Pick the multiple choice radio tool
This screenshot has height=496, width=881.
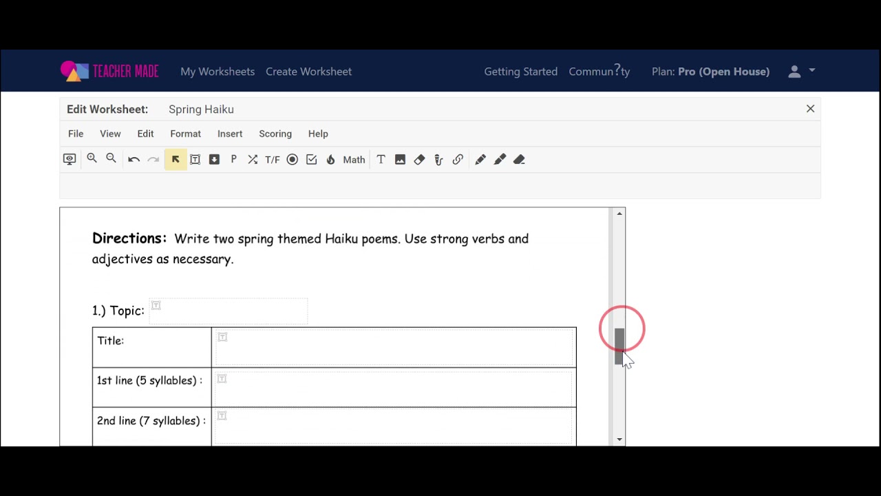(292, 159)
